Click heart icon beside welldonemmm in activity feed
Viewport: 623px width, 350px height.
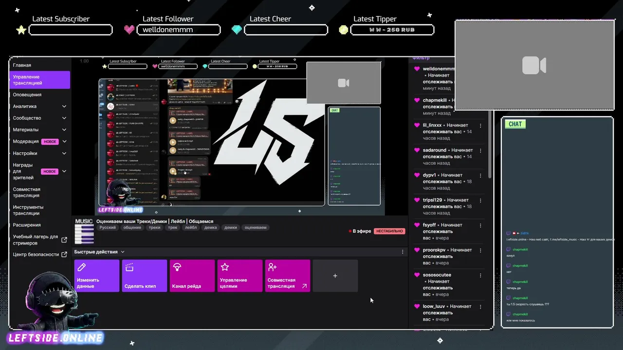pyautogui.click(x=417, y=69)
